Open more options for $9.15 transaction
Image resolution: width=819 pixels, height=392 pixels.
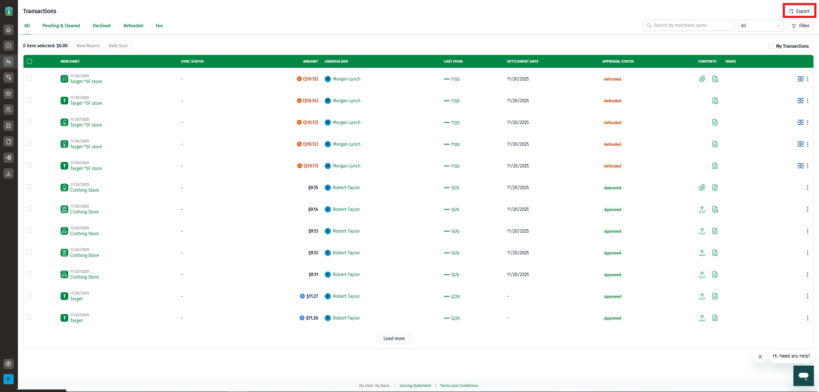click(807, 187)
